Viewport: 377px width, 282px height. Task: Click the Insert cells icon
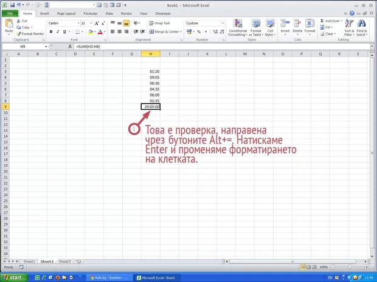[x=285, y=24]
